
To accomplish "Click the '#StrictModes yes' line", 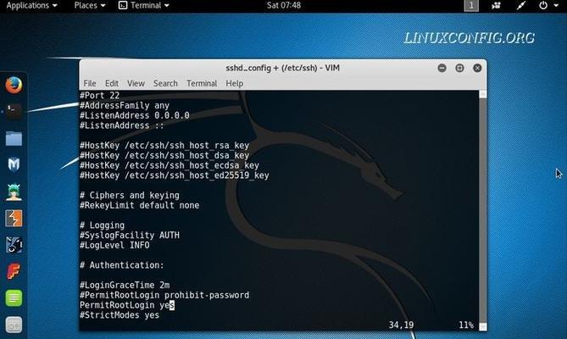I will pyautogui.click(x=120, y=315).
